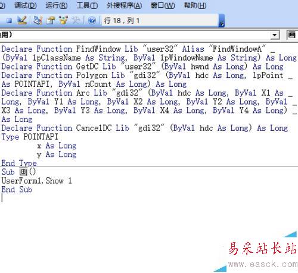Open the 调试(D) menu

[x=25, y=5]
